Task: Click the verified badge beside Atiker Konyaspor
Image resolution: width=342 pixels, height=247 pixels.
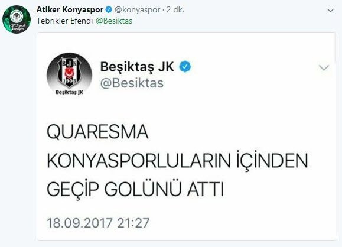Action: [109, 9]
